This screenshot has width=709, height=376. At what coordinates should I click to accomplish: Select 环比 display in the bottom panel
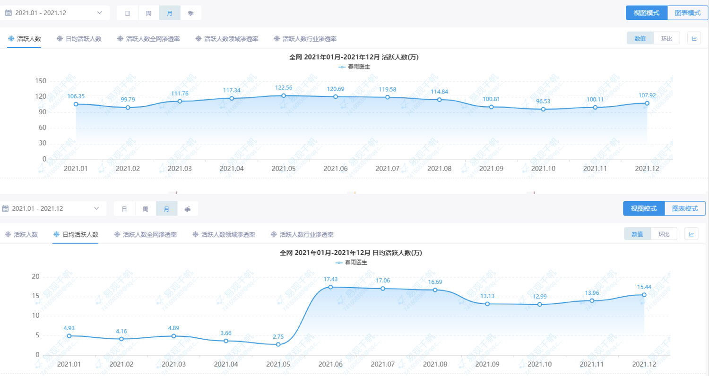[x=664, y=234]
